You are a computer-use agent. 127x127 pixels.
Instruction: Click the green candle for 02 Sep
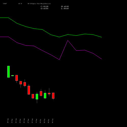click(x=45, y=96)
